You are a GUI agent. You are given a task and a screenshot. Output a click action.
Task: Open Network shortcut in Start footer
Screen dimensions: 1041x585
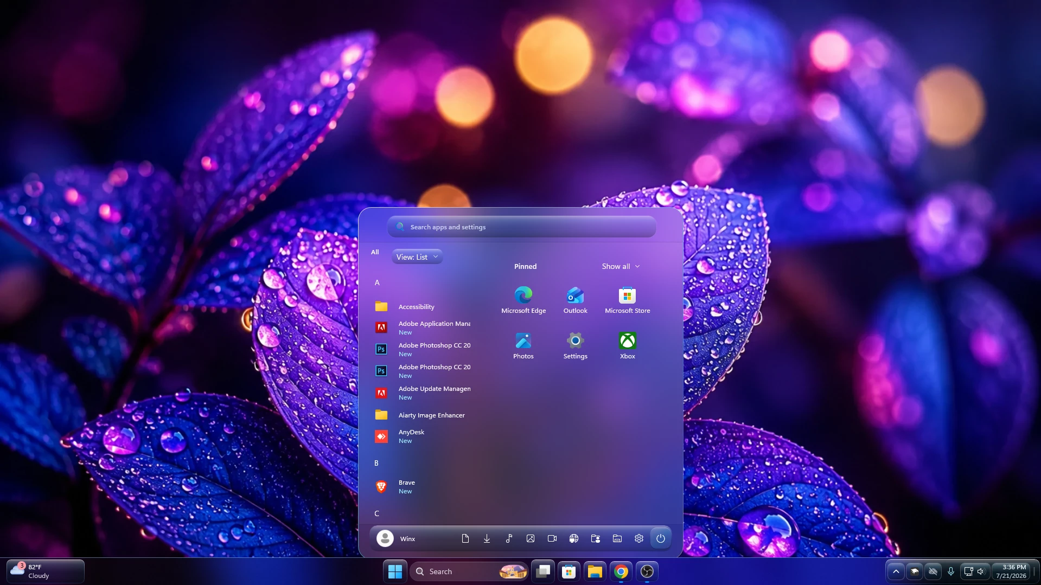[573, 538]
